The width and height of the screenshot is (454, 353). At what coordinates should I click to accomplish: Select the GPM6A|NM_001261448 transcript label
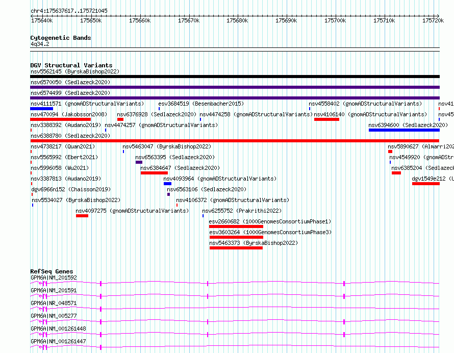point(58,329)
